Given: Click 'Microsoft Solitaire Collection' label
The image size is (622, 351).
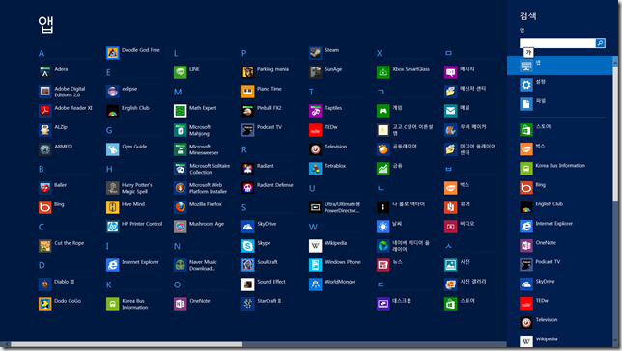Looking at the screenshot, I should 210,169.
